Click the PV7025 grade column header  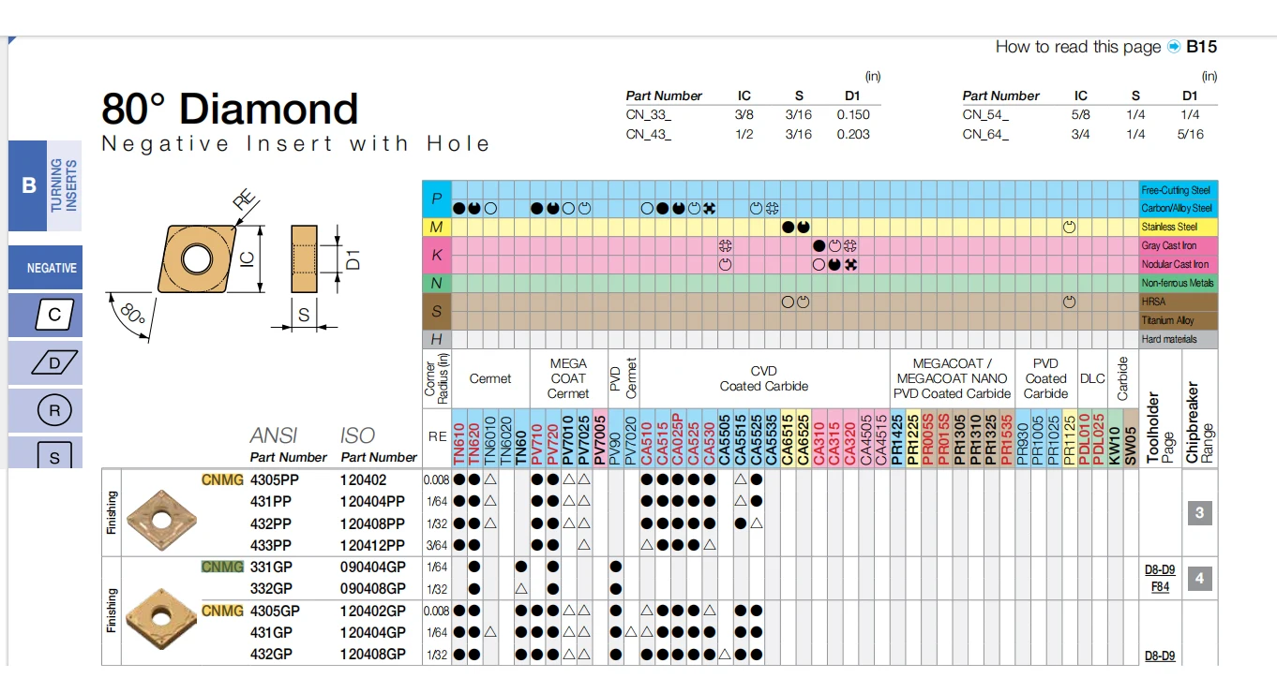point(584,438)
